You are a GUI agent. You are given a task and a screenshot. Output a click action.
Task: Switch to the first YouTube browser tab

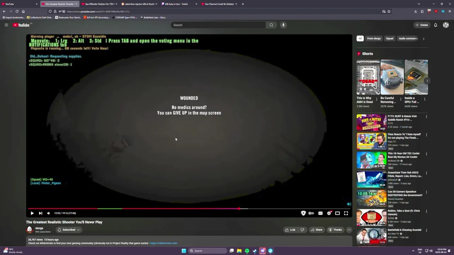coord(20,4)
